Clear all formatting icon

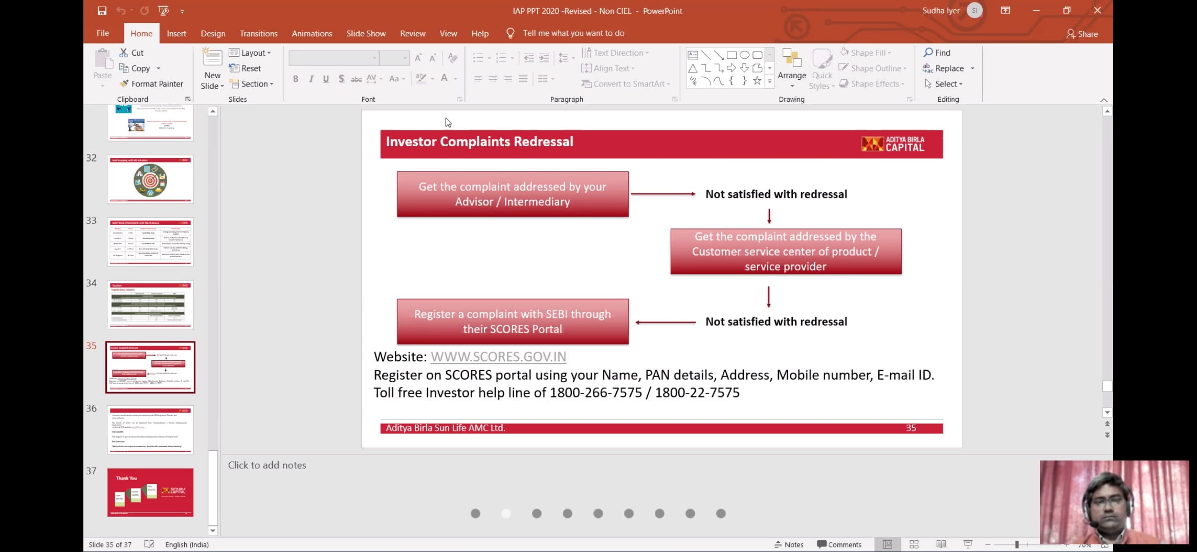(453, 58)
